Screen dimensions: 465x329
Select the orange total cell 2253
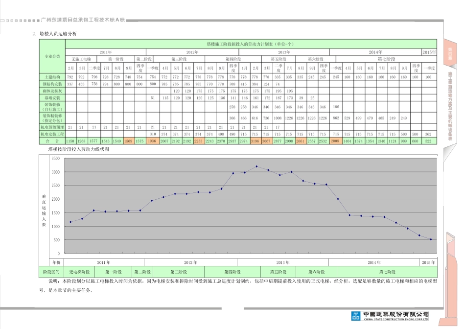click(x=198, y=141)
